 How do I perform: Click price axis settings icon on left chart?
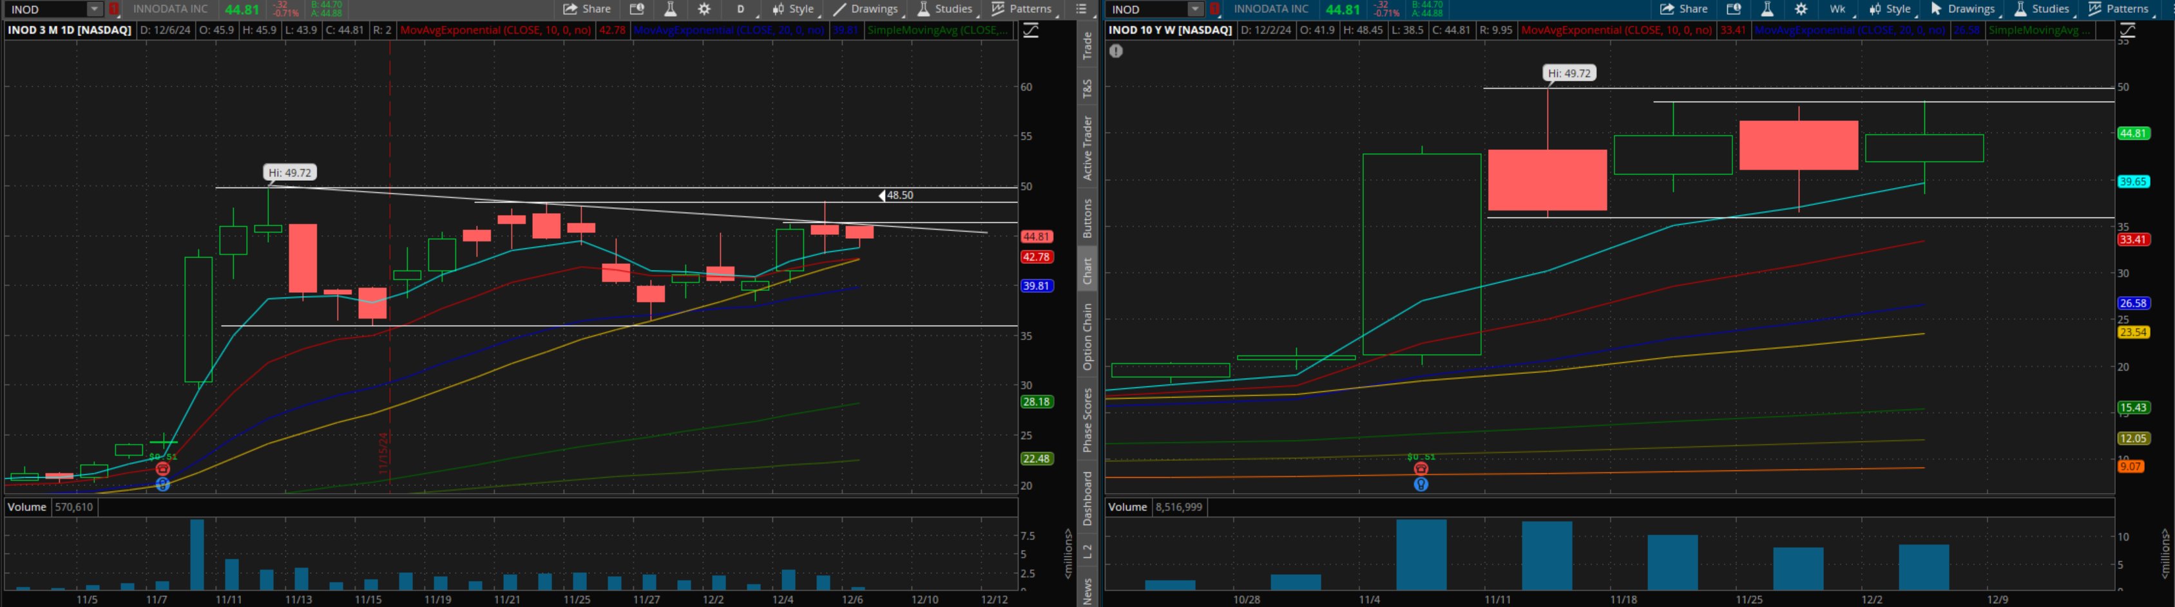pyautogui.click(x=1031, y=30)
